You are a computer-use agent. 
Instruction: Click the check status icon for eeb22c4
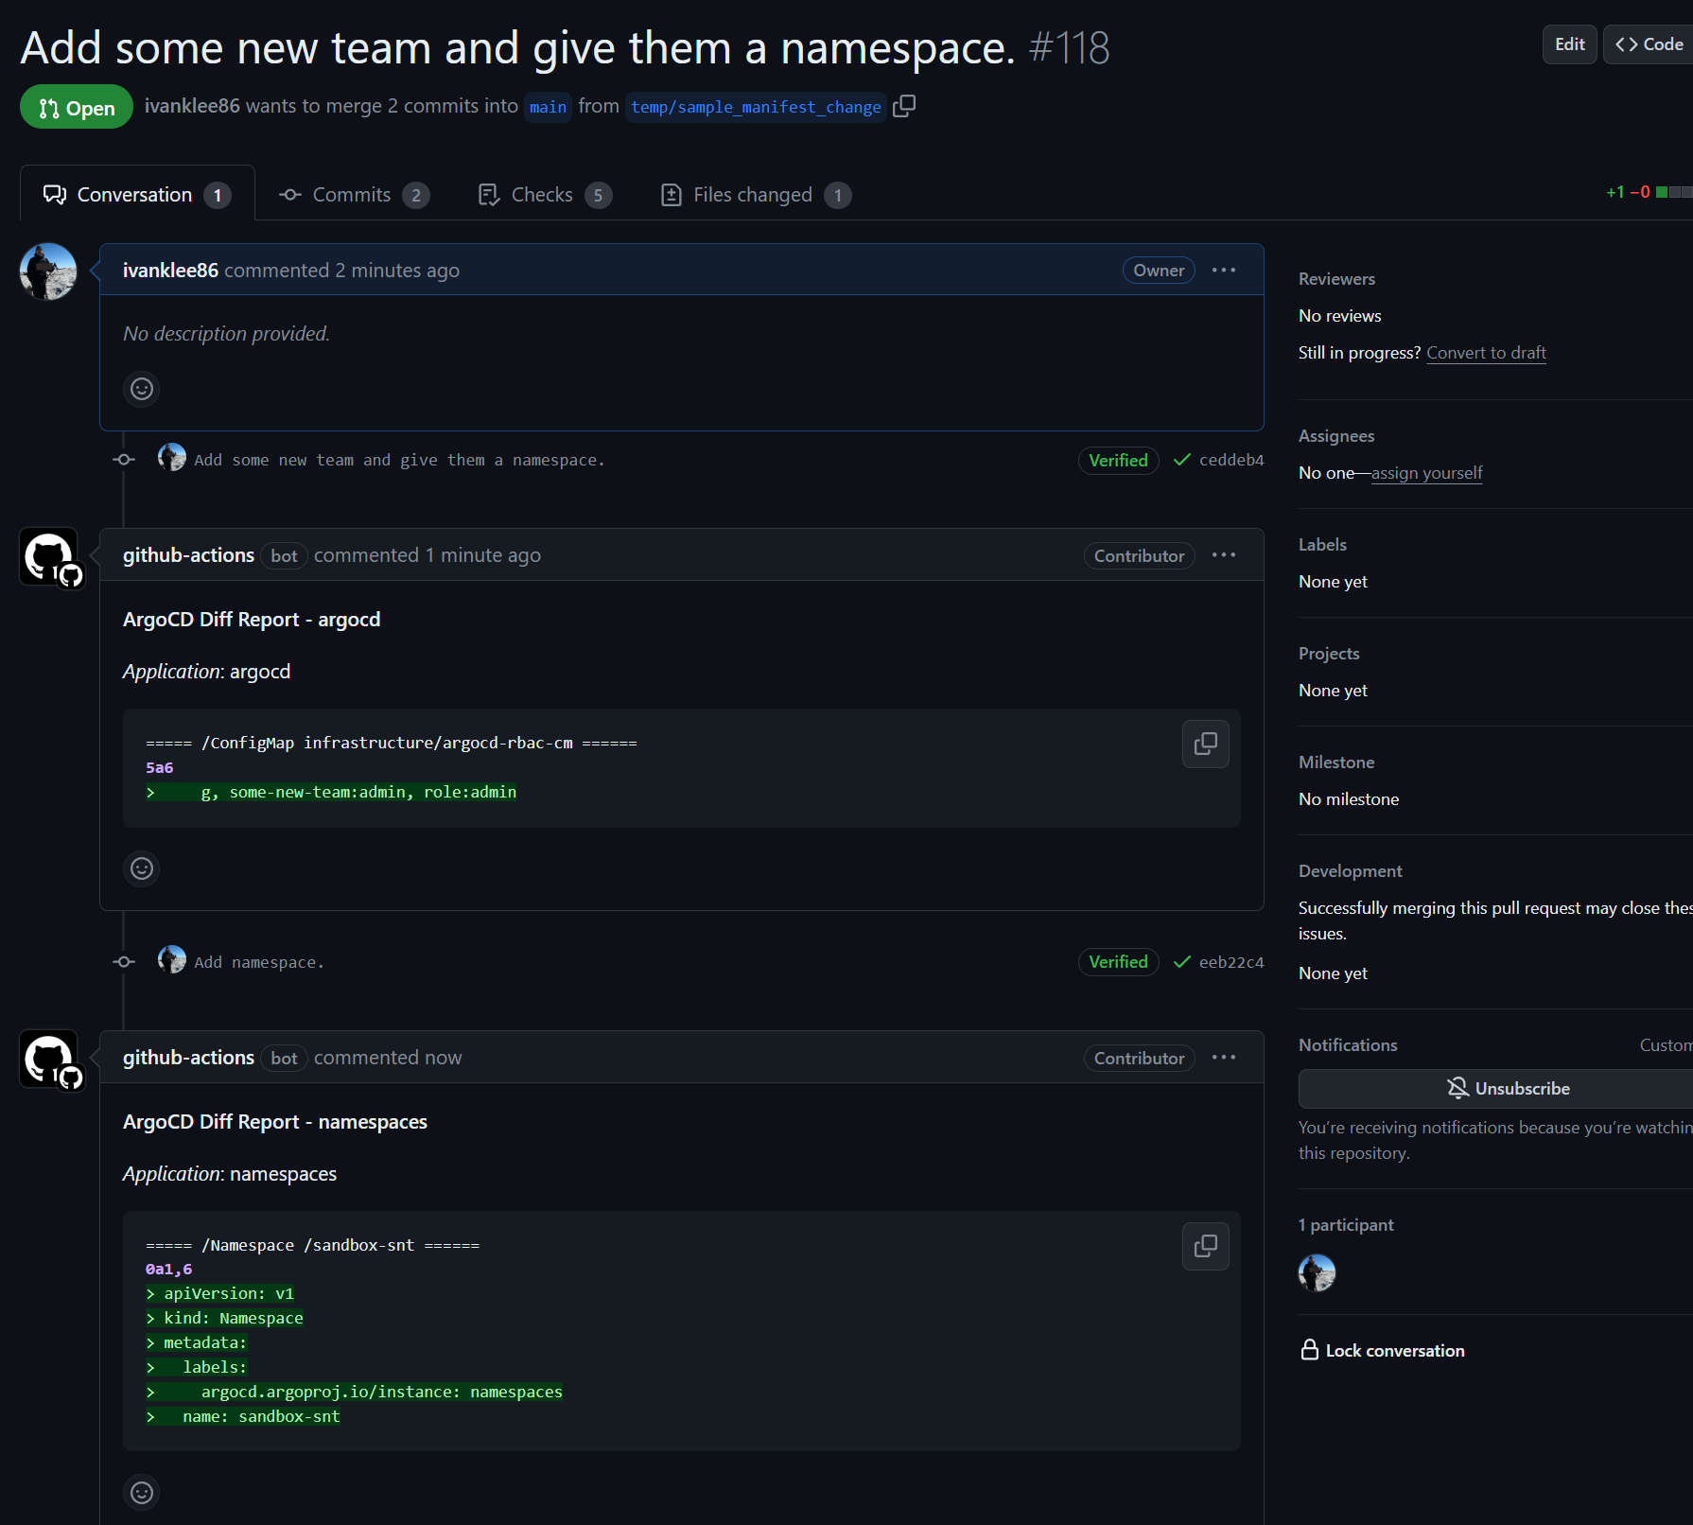1181,962
